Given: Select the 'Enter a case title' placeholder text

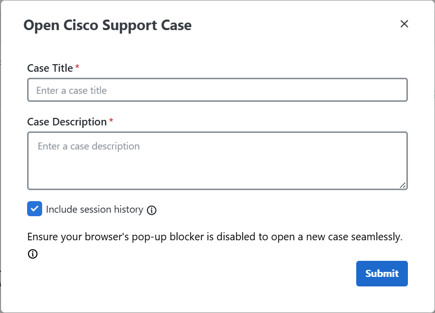Looking at the screenshot, I should (72, 90).
